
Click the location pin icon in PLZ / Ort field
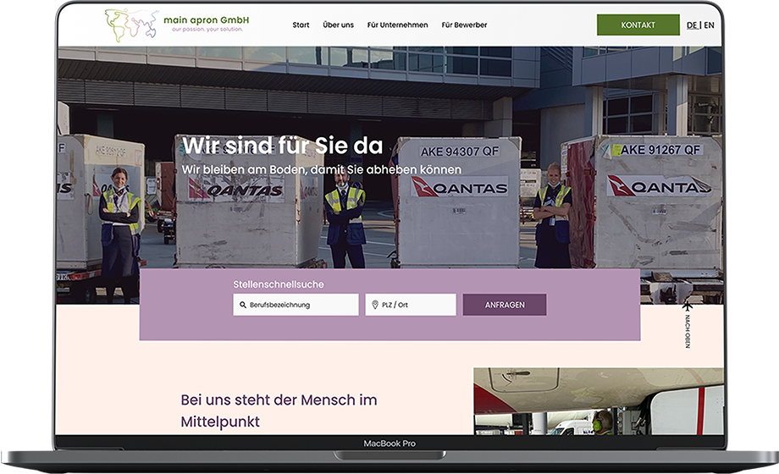coord(375,305)
